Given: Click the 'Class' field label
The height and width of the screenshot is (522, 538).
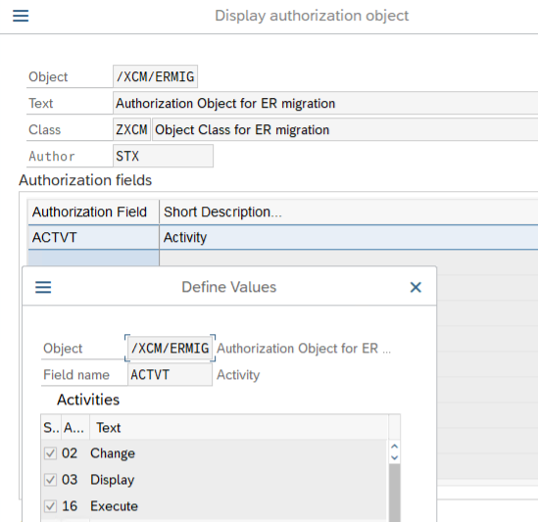Looking at the screenshot, I should pos(45,129).
